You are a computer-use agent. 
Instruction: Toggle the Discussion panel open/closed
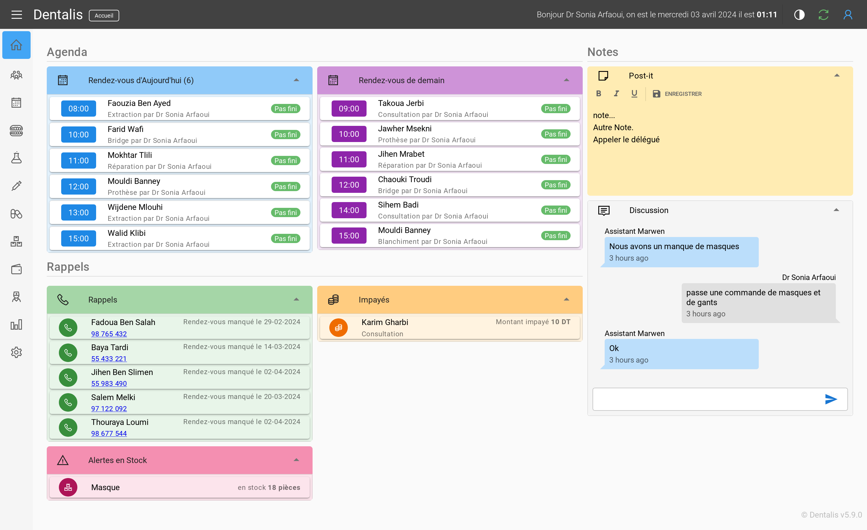click(x=836, y=210)
